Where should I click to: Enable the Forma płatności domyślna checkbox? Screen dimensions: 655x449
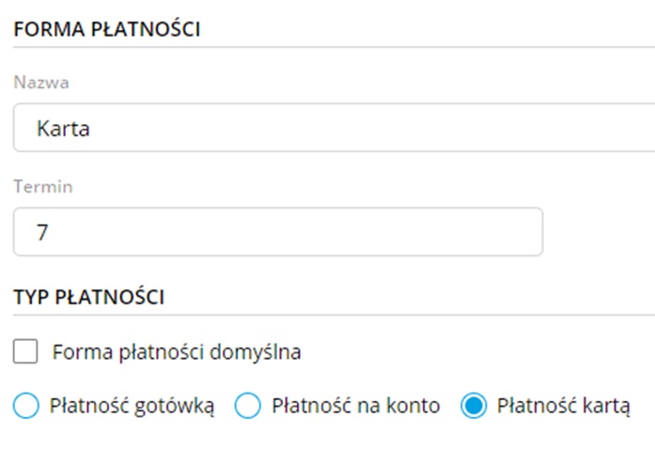26,352
